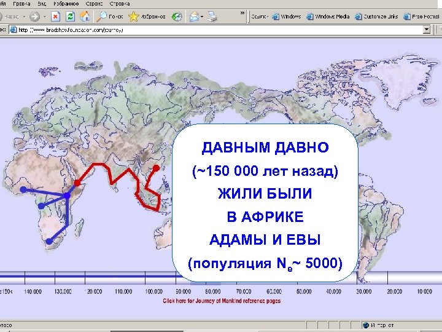The image size is (442, 332).
Task: Click the 110.000 timeline label
Action: coord(123,291)
